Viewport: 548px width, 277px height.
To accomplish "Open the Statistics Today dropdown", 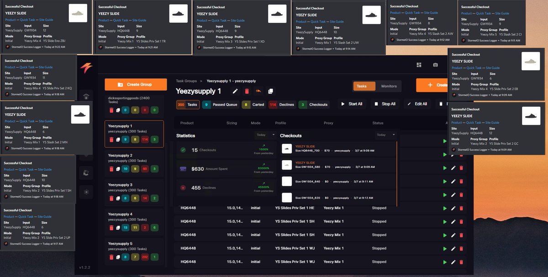I will click(x=265, y=135).
